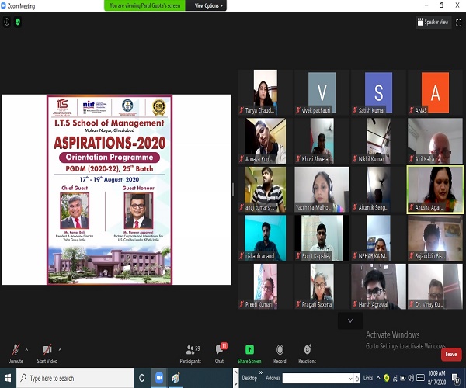
Task: Select Satish Kumar's avatar tile
Action: [378, 92]
